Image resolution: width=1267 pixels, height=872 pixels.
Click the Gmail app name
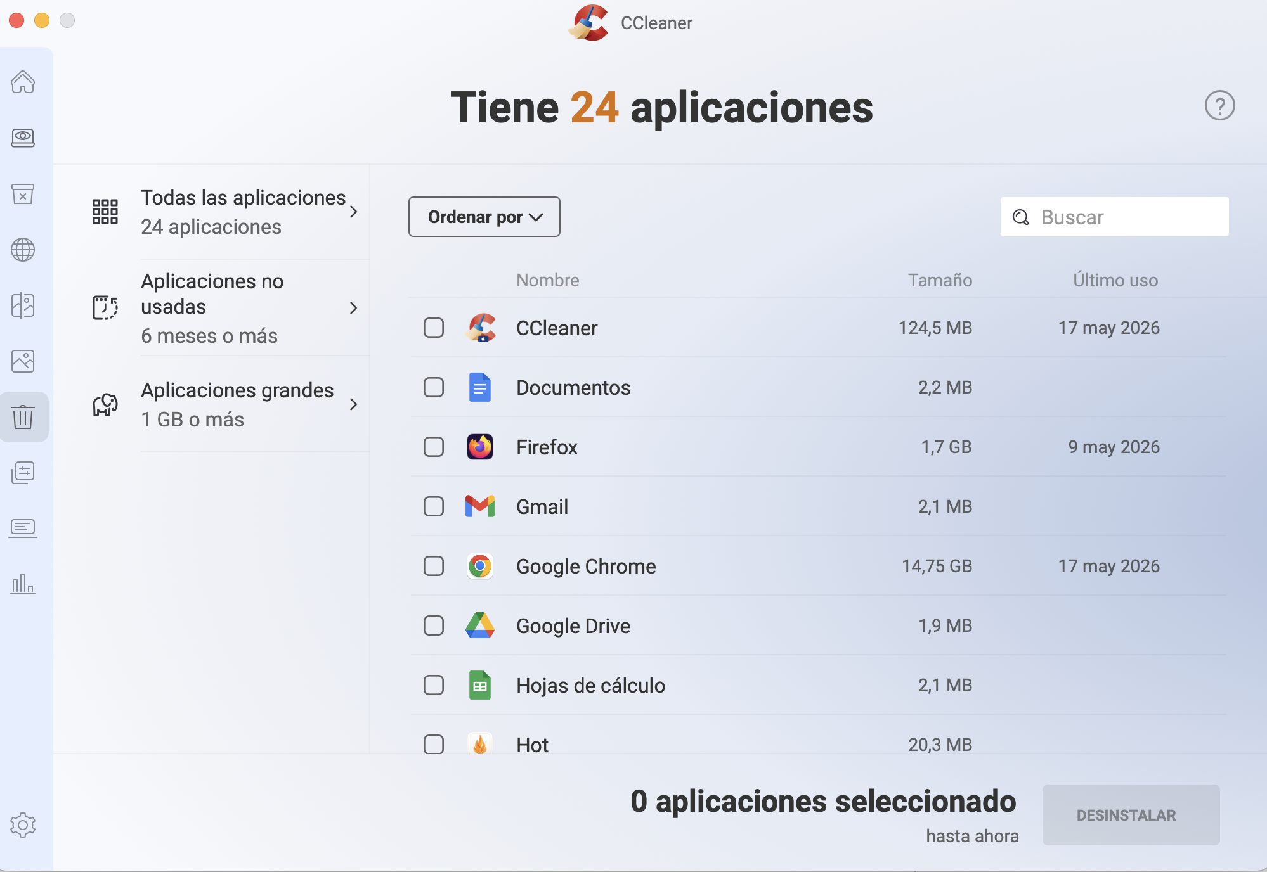(x=542, y=507)
